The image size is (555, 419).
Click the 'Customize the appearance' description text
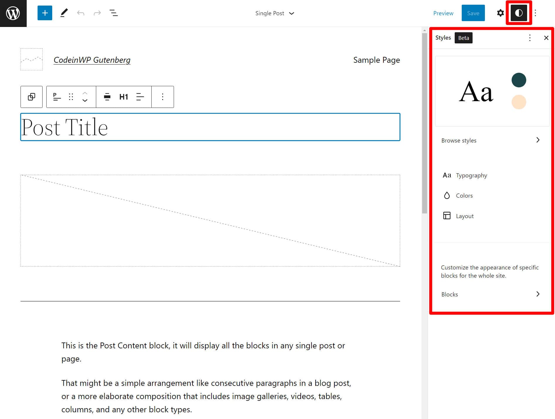coord(490,272)
